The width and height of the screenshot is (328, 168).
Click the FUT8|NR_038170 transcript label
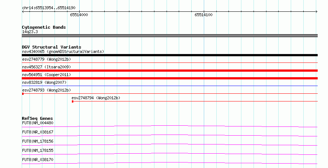pyautogui.click(x=38, y=160)
